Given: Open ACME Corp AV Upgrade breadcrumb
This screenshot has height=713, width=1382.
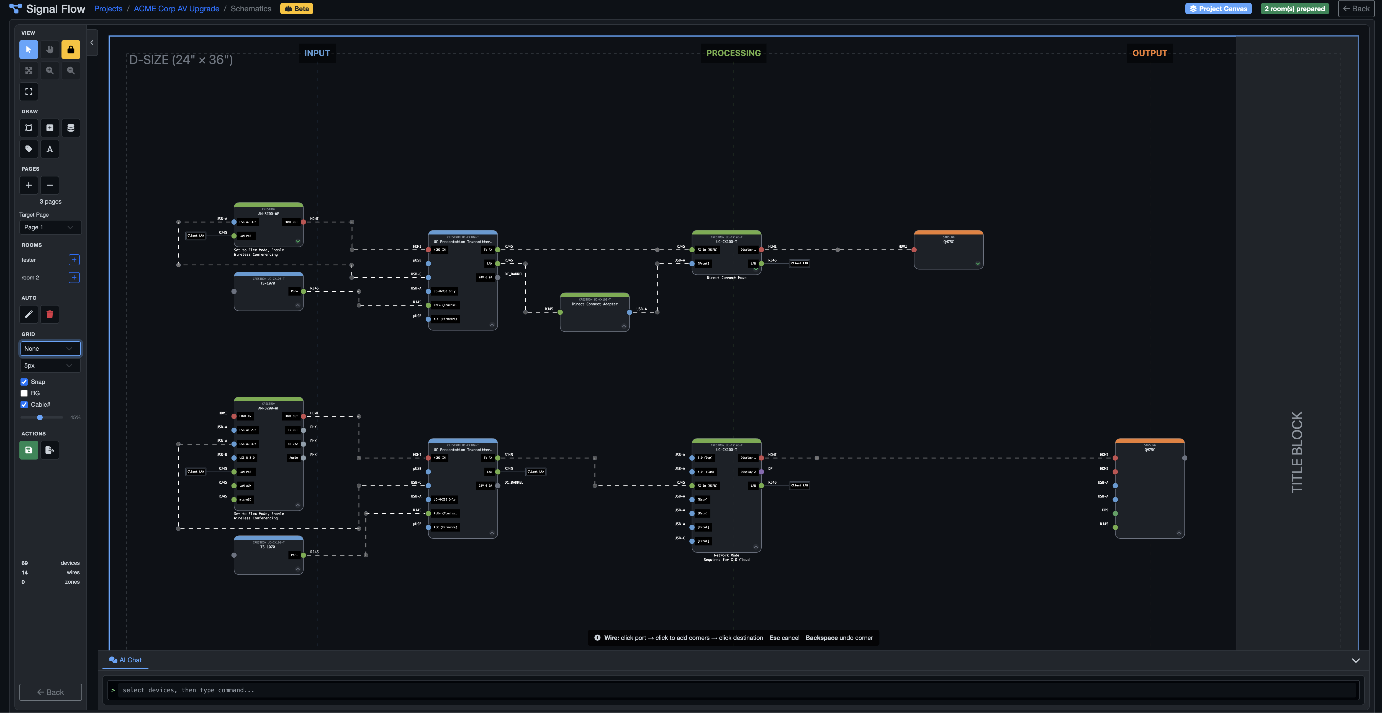Looking at the screenshot, I should [x=176, y=9].
